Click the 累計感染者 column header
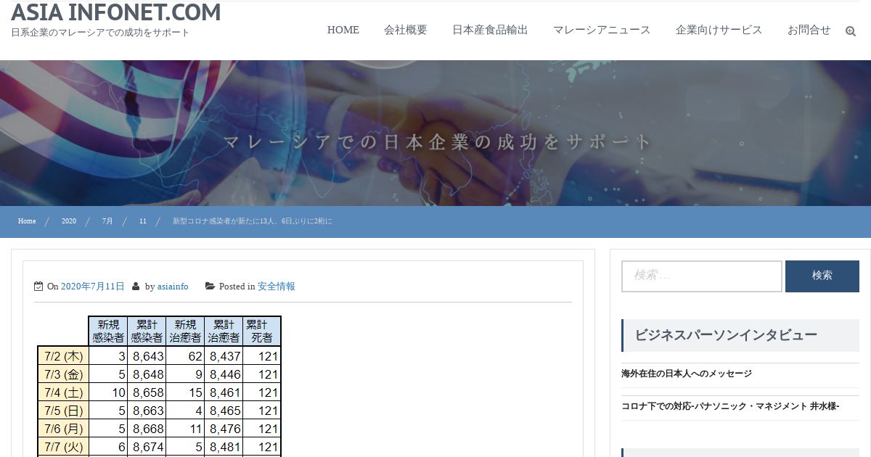 147,332
